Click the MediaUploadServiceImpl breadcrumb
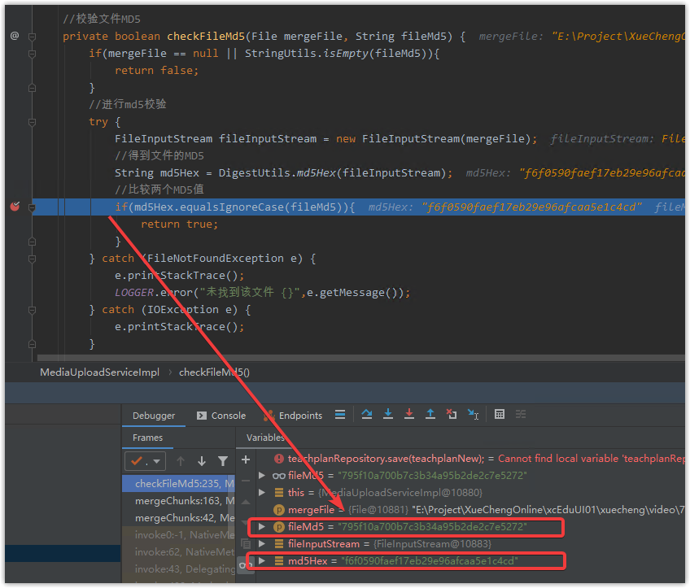 (x=99, y=372)
